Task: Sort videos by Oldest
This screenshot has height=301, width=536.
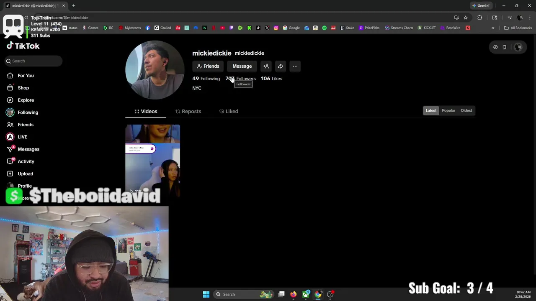Action: point(466,110)
